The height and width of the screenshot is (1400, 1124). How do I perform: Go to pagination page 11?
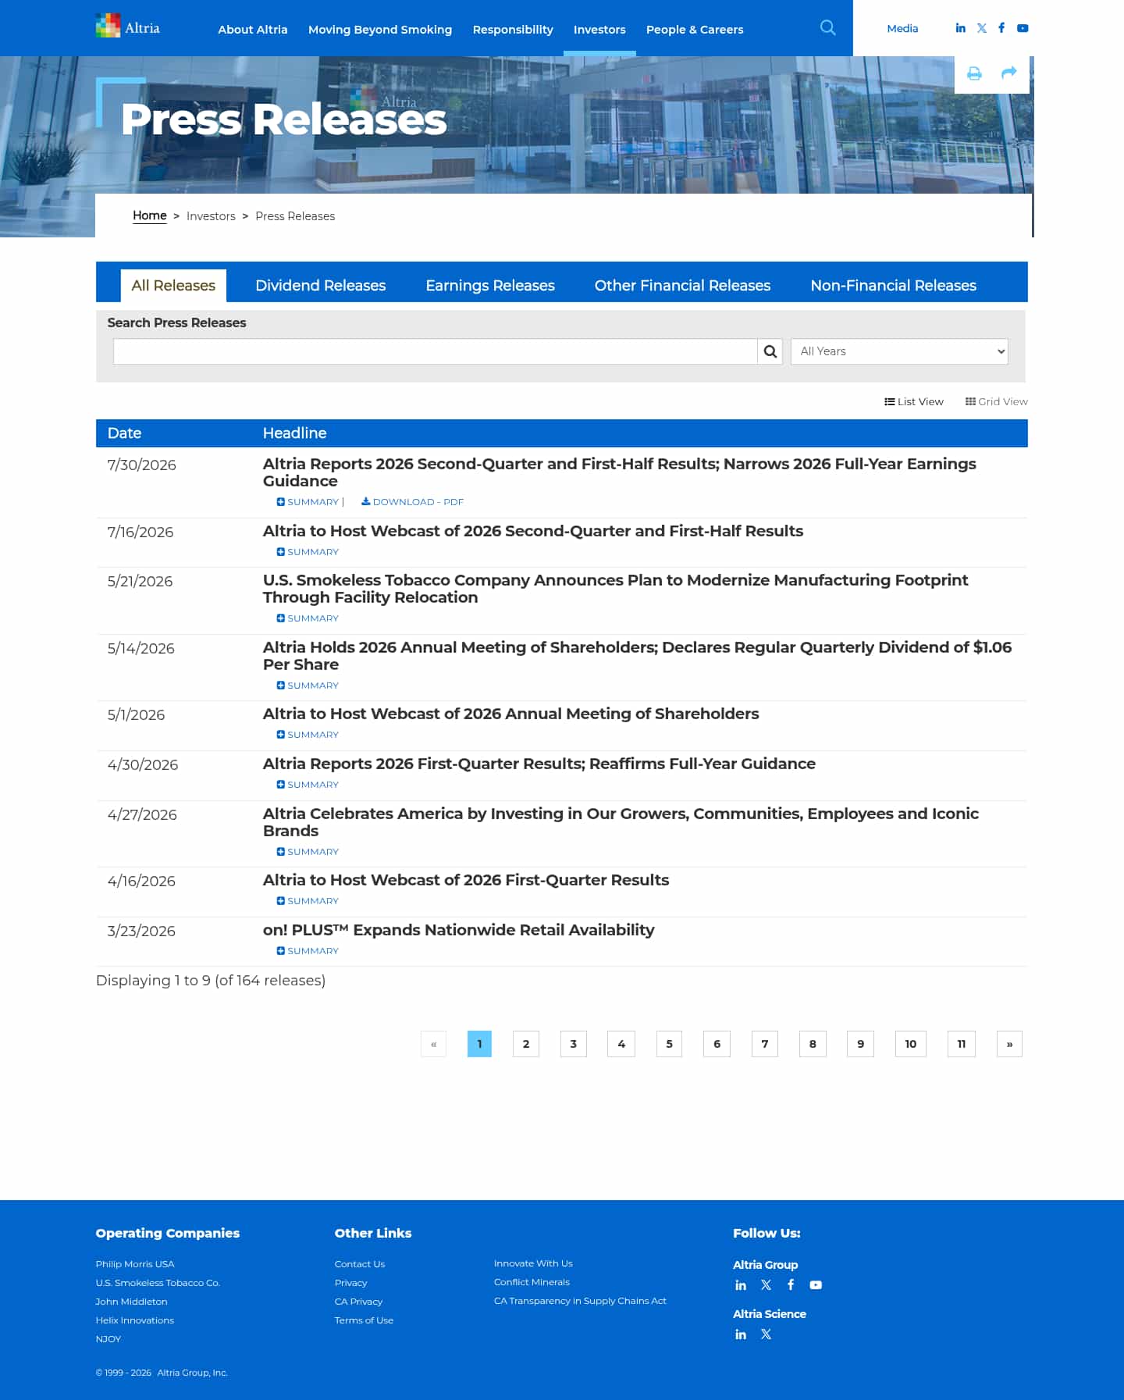[962, 1044]
